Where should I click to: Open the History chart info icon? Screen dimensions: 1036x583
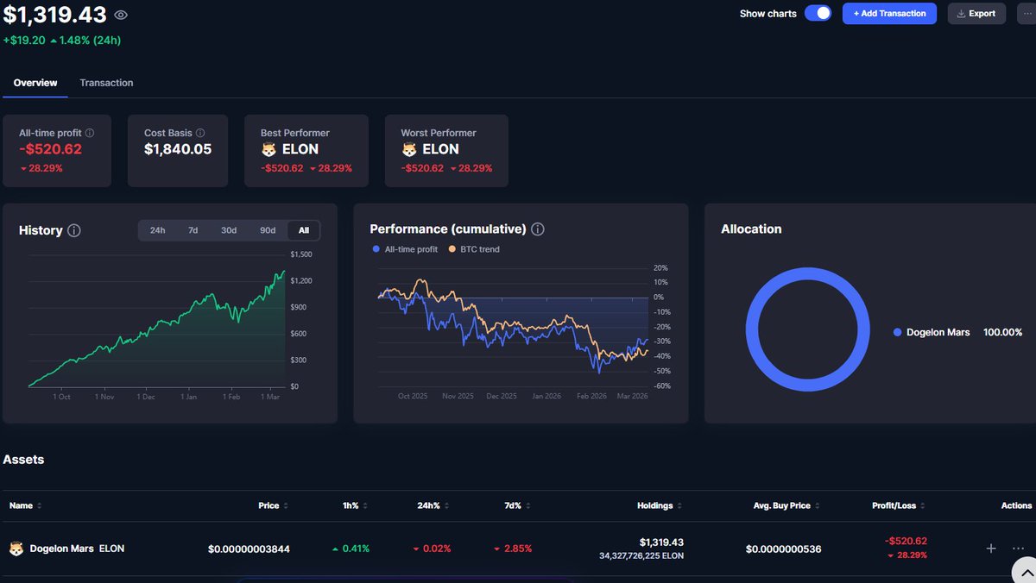[x=74, y=230]
